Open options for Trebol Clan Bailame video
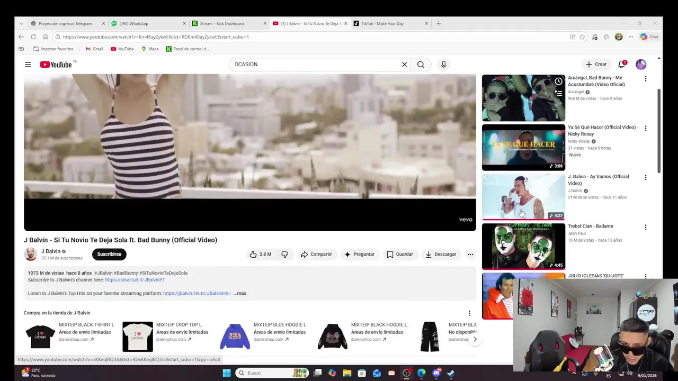The image size is (678, 381). (645, 228)
